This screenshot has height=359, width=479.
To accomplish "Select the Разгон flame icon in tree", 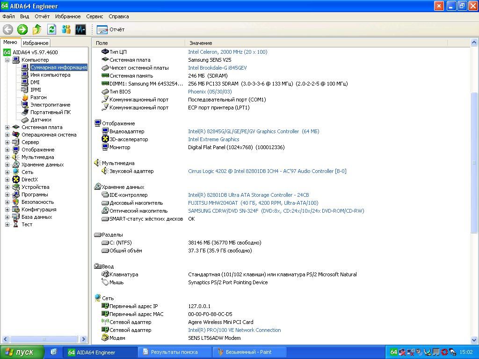I will 25,97.
